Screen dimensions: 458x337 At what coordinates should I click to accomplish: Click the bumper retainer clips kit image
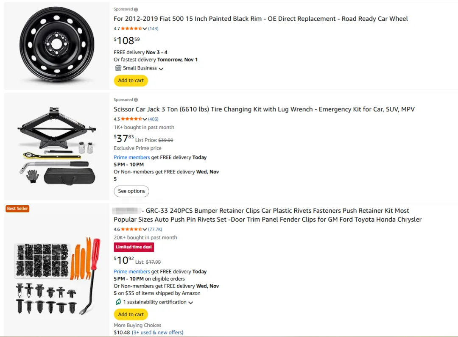click(x=57, y=276)
